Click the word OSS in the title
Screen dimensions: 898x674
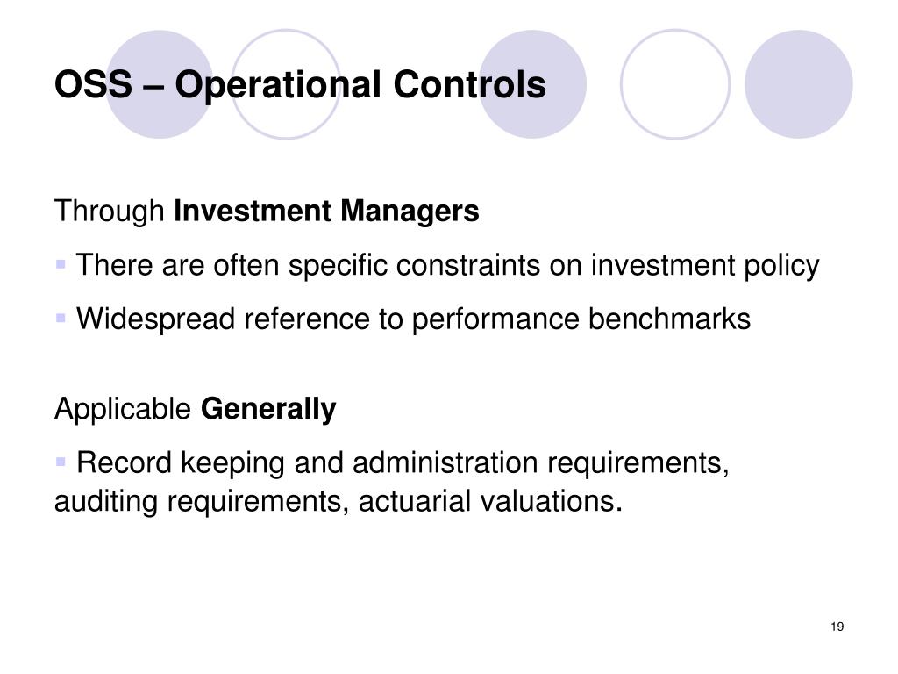93,85
